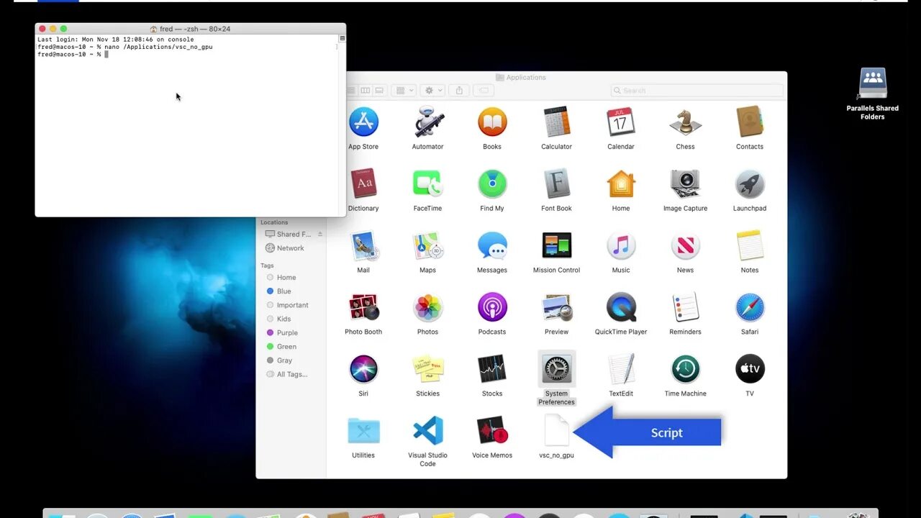Select the Notes app icon
This screenshot has height=518, width=921.
tap(750, 246)
